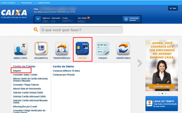This screenshot has height=113, width=182.
Task: Go to 'Ir para Conteúdo' link
Action: (8, 3)
